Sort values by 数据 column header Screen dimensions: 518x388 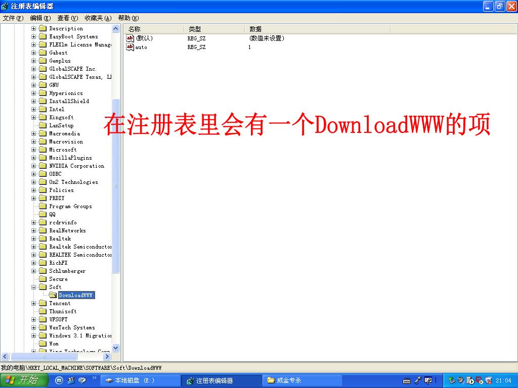click(318, 29)
